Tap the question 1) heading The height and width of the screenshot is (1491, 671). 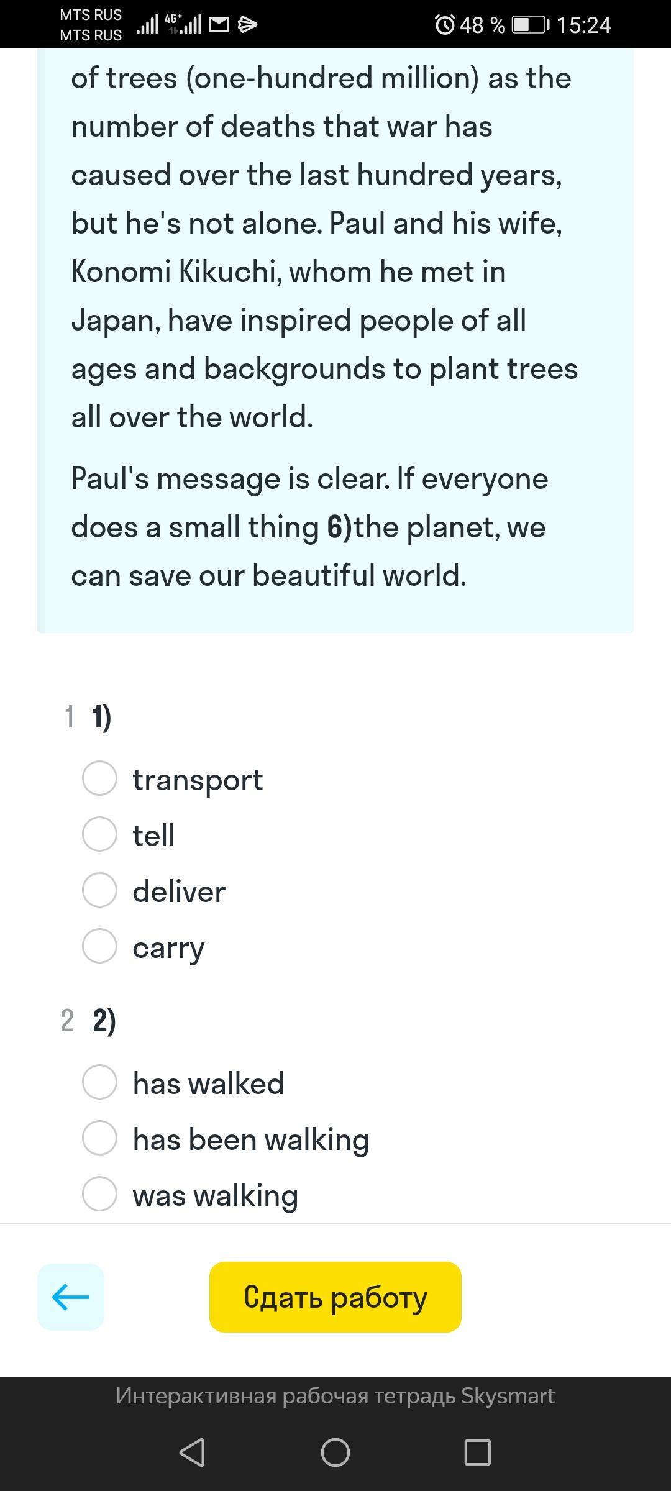tap(102, 716)
